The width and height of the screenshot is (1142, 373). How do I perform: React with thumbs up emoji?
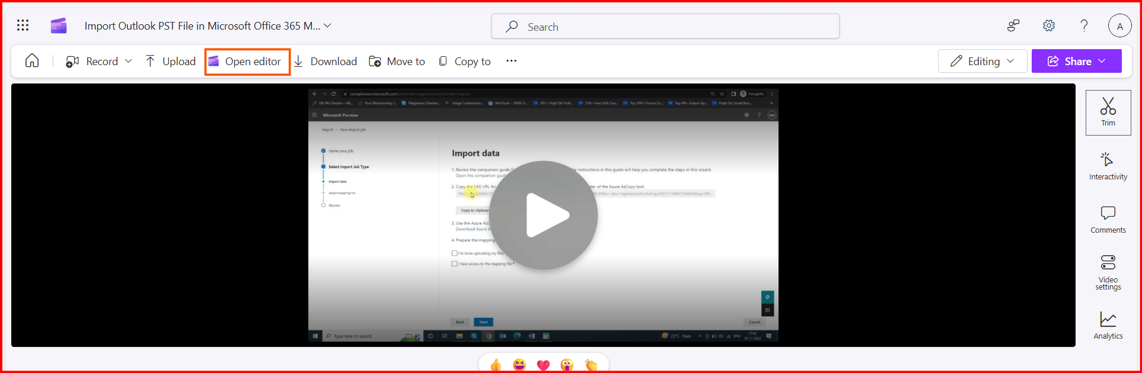pyautogui.click(x=496, y=365)
